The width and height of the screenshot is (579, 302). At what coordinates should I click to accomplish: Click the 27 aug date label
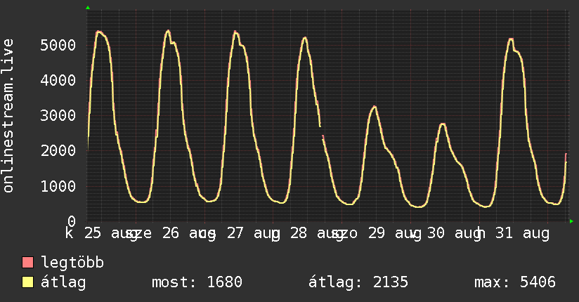(254, 234)
